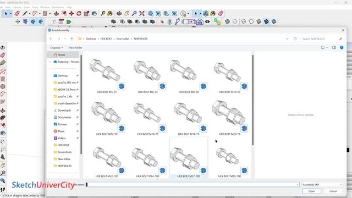Open the Paint Bucket tool
The height and width of the screenshot is (198, 352).
point(110,13)
